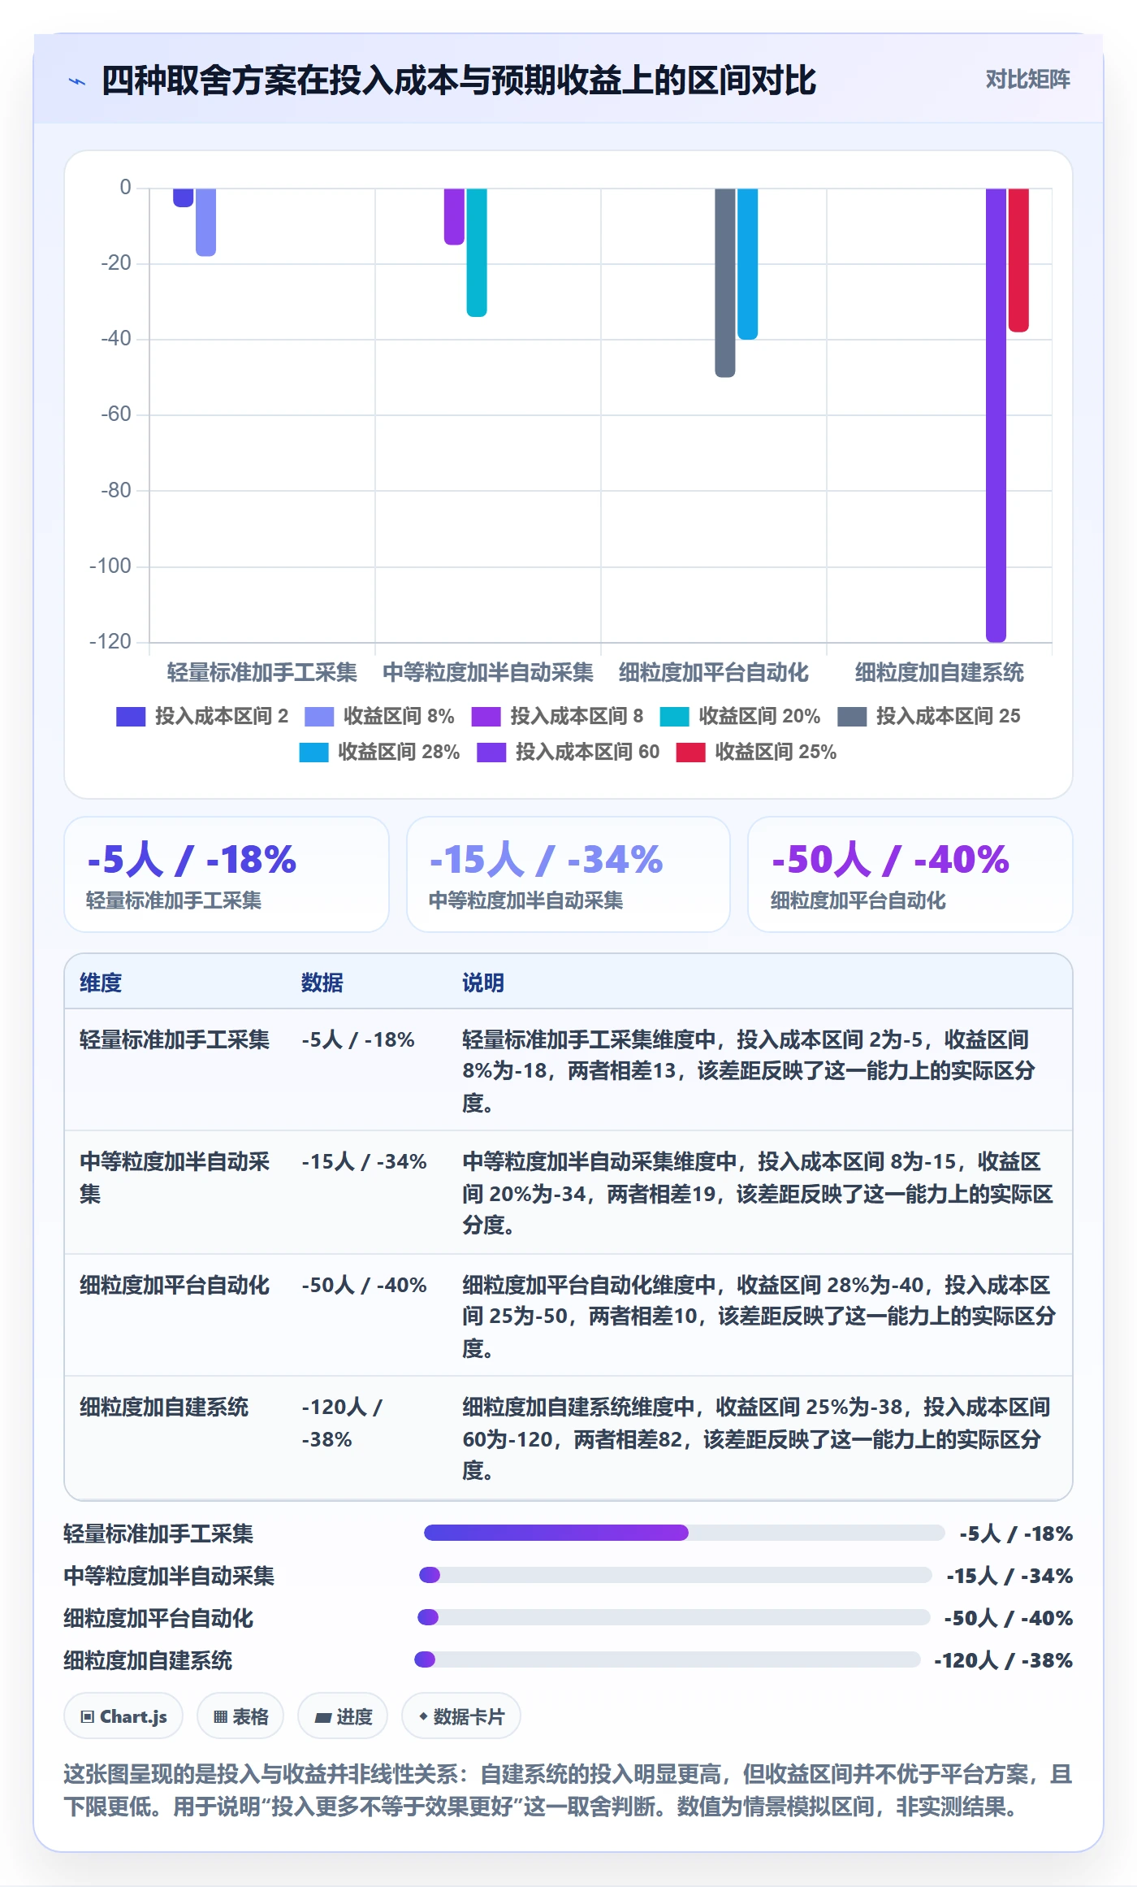1137x1887 pixels.
Task: Toggle legend swatch 投入成本区间 2
Action: click(x=131, y=716)
